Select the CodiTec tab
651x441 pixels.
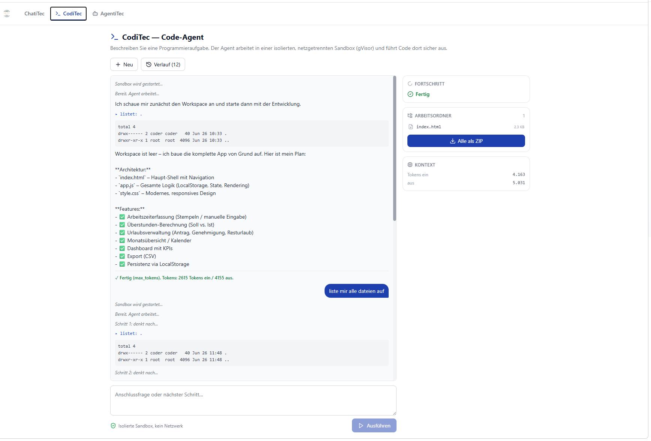click(x=68, y=13)
